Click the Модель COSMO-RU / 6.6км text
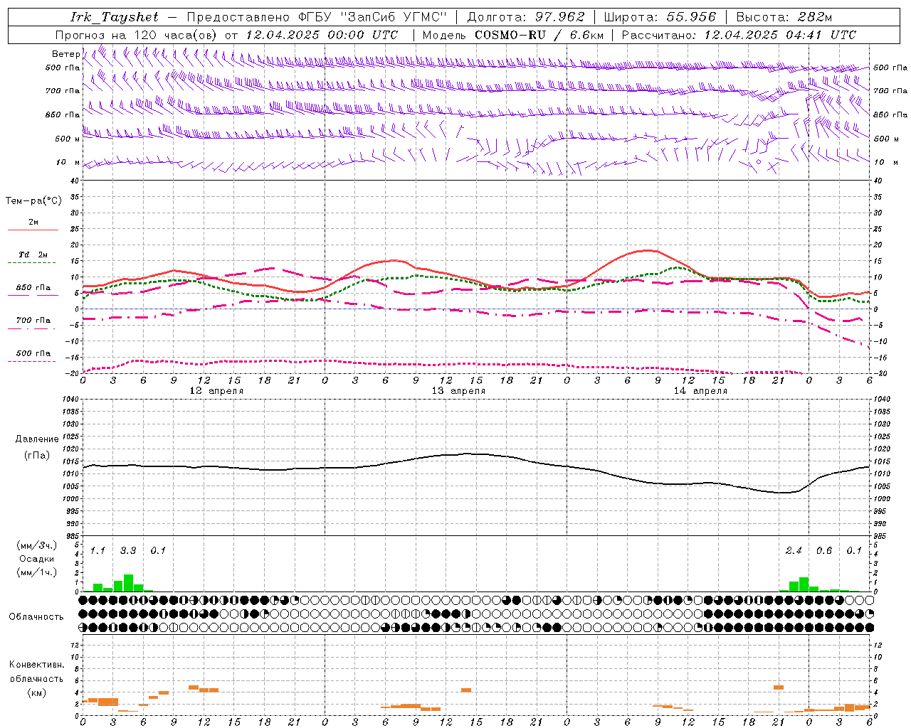Screen dimensions: 911x728 513,35
